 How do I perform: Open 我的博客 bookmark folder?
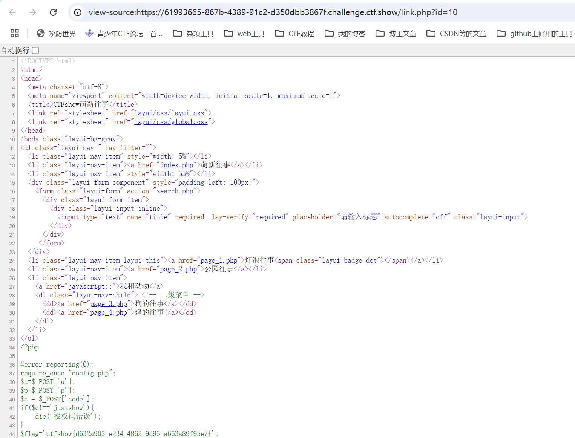[x=345, y=34]
